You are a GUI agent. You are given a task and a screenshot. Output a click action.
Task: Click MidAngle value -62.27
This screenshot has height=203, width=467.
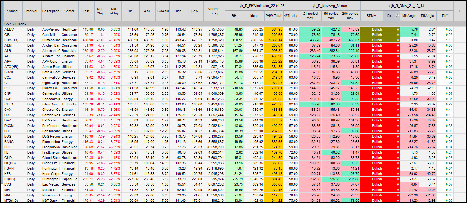tap(410, 142)
